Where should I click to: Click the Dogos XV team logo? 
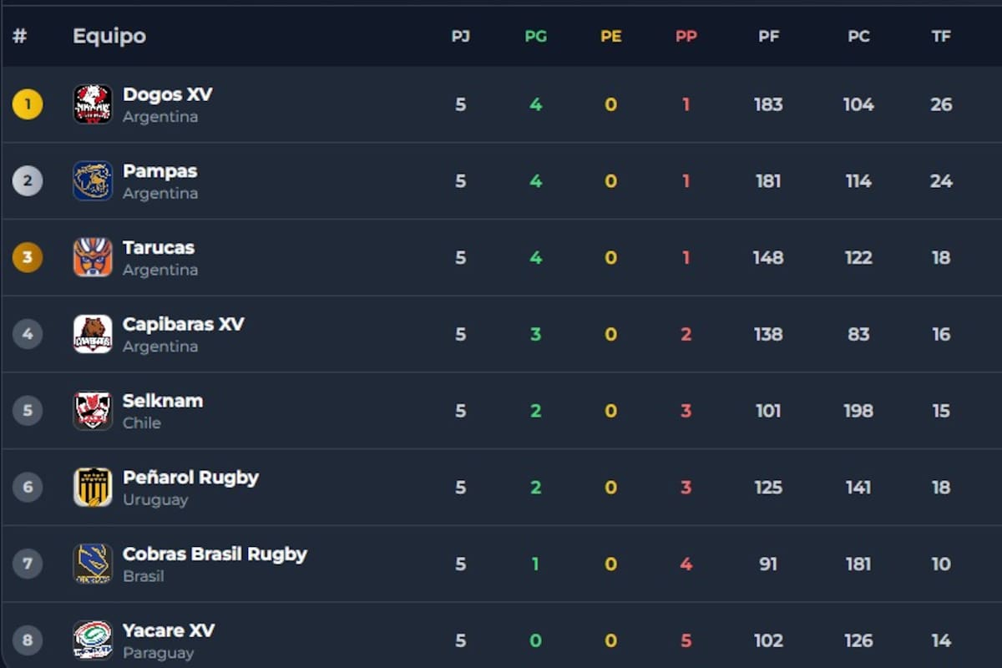(93, 104)
